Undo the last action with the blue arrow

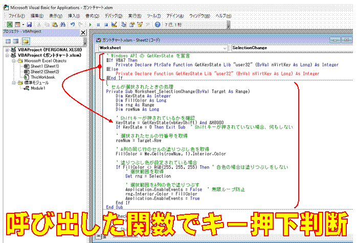pyautogui.click(x=73, y=25)
